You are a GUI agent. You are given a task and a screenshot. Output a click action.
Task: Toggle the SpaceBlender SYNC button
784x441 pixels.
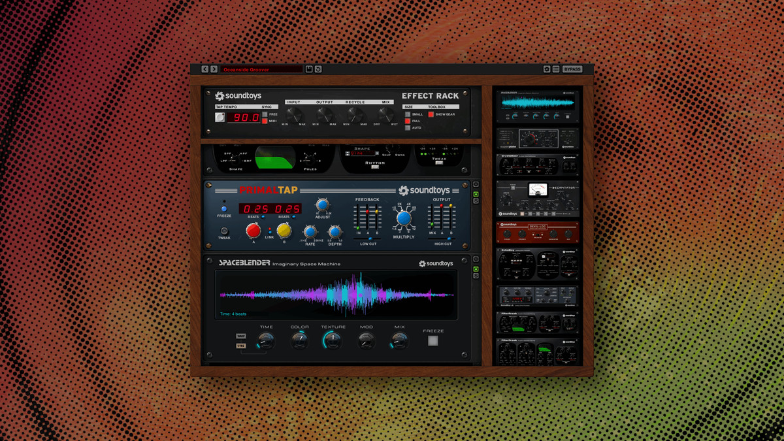click(241, 346)
